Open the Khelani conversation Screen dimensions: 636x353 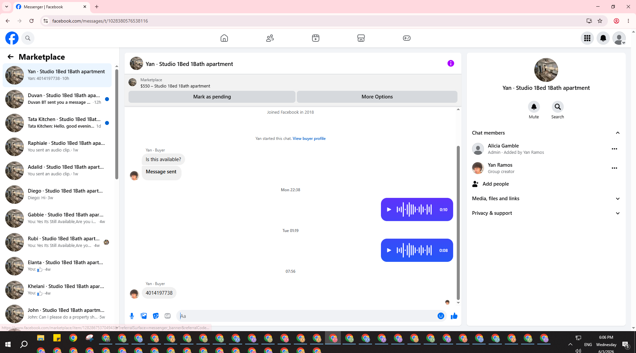(x=57, y=290)
